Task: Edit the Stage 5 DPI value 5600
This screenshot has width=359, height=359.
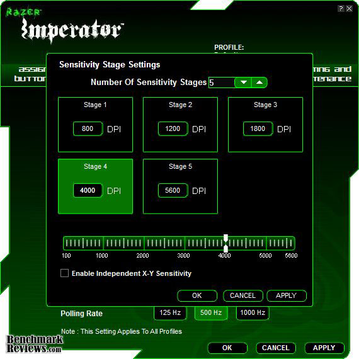Action: click(173, 190)
